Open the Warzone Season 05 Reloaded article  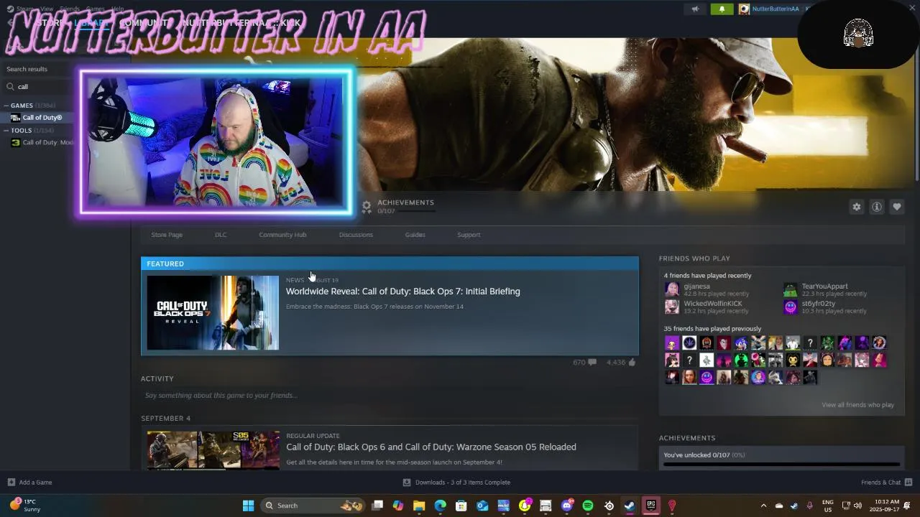tap(431, 447)
